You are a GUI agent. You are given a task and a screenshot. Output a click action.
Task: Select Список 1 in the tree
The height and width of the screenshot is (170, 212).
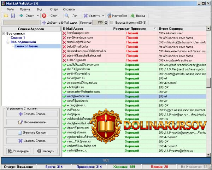[18, 38]
